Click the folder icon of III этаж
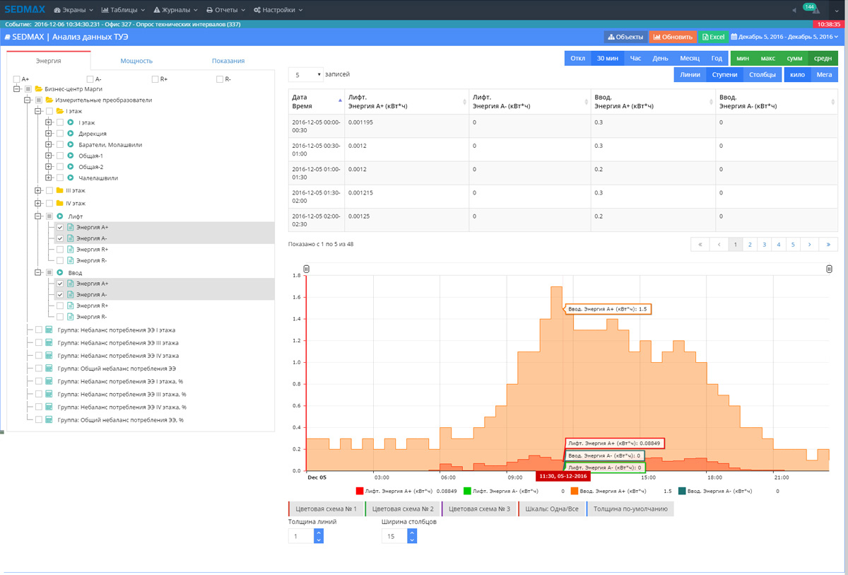Viewport: 848px width, 575px height. (59, 190)
